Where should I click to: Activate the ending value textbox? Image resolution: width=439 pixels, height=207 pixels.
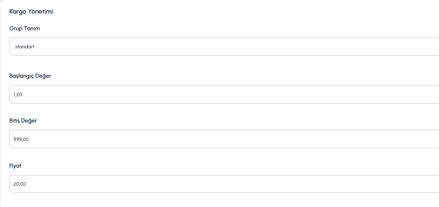(x=224, y=139)
